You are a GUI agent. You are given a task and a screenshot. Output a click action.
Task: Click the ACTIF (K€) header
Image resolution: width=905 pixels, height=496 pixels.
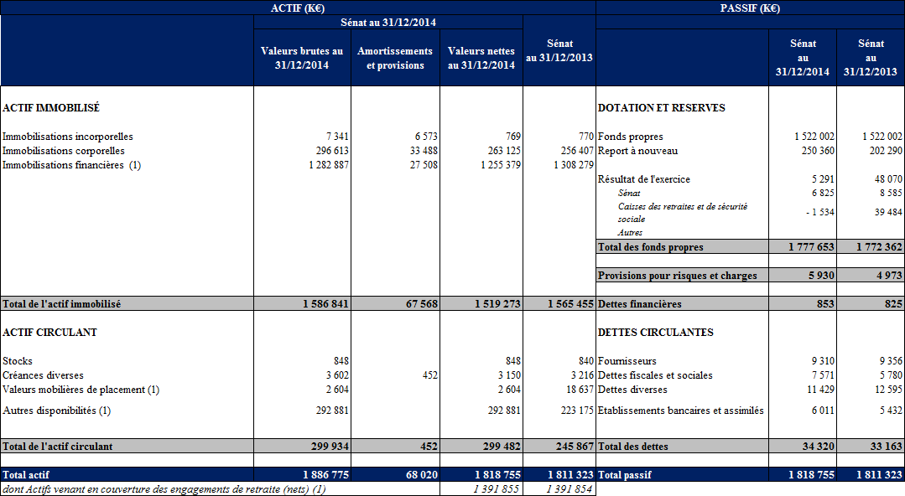coord(298,8)
